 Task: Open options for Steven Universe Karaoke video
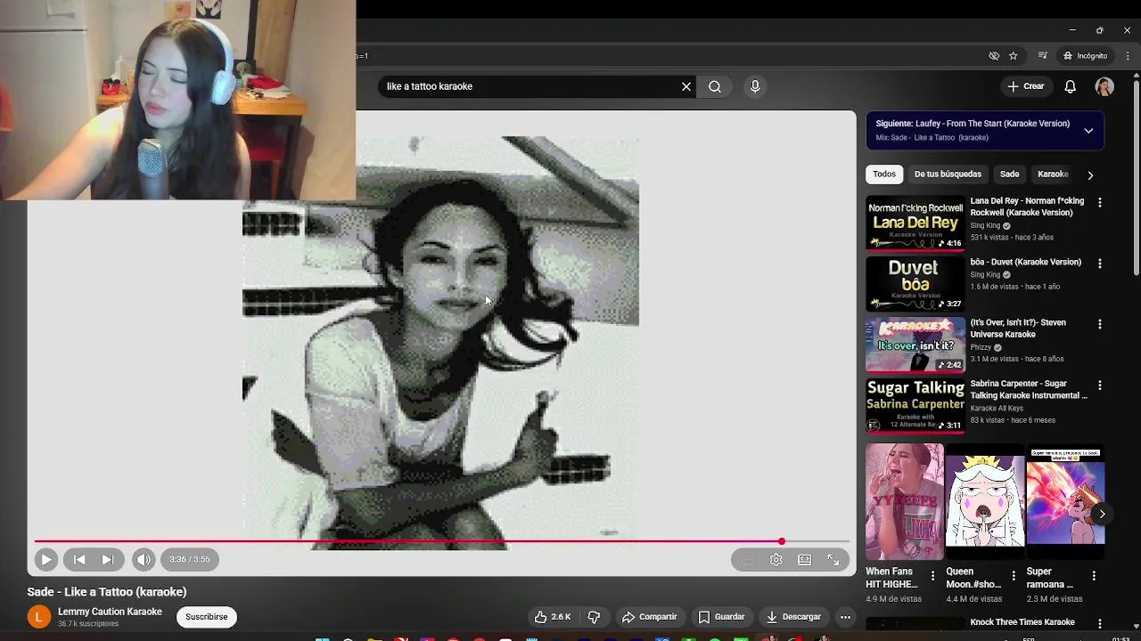(1099, 324)
